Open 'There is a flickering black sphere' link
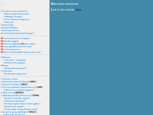The height and width of the screenshot is (115, 153). click(x=21, y=52)
